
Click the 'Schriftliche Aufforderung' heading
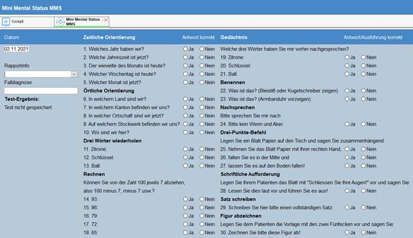point(250,174)
